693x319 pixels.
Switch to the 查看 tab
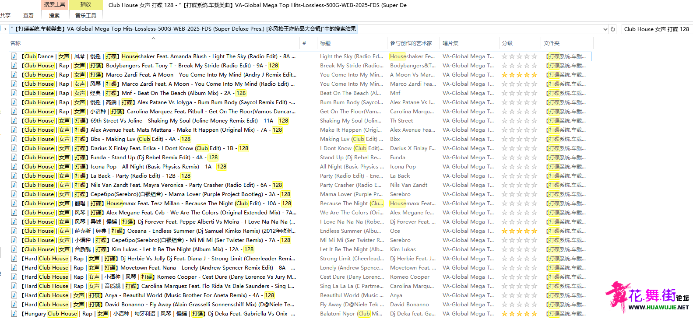pyautogui.click(x=28, y=16)
